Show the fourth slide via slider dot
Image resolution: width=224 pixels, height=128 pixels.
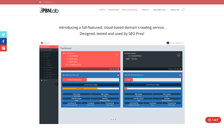(115, 119)
